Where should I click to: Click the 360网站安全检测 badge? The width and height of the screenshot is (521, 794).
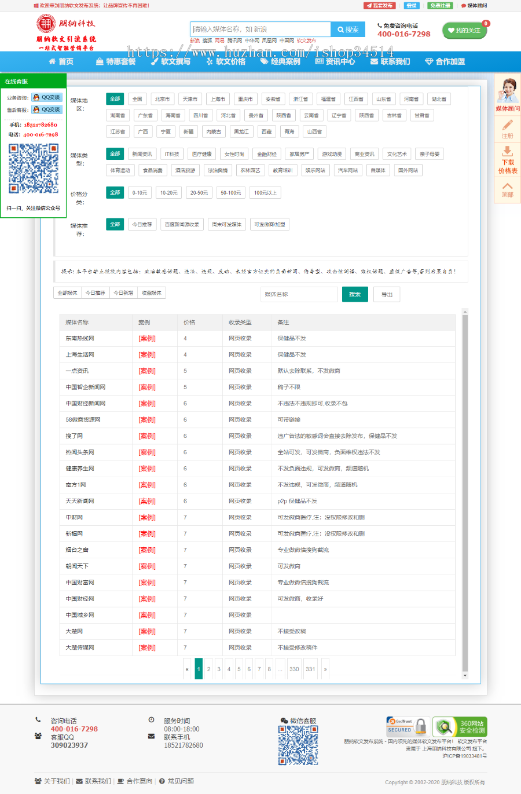coord(460,727)
